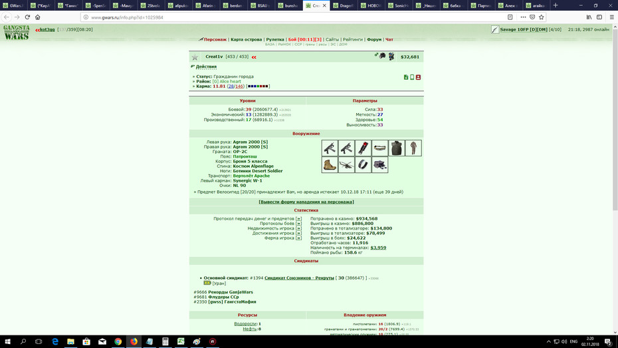Open the Броня 5 класса armor icon
618x348 pixels.
pyautogui.click(x=397, y=148)
